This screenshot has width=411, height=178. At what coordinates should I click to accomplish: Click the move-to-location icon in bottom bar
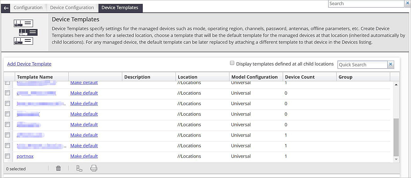[x=79, y=169]
